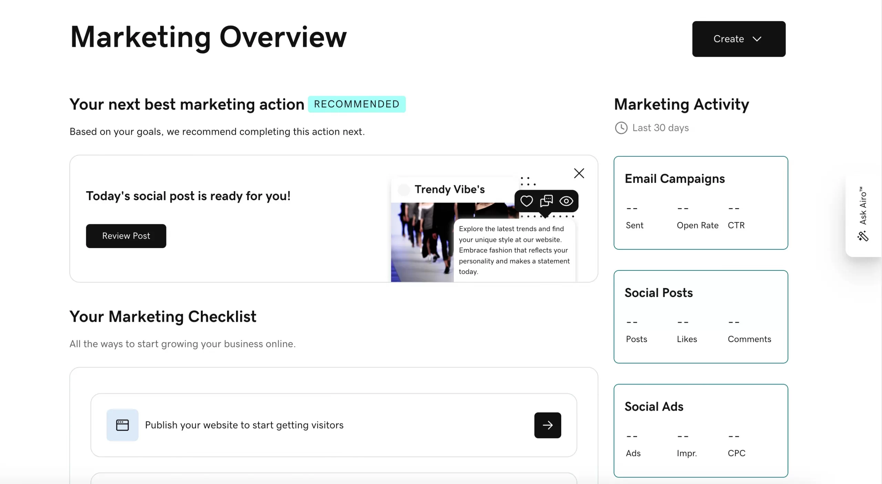
Task: Click Today's social post is ready heading
Action: click(x=188, y=196)
